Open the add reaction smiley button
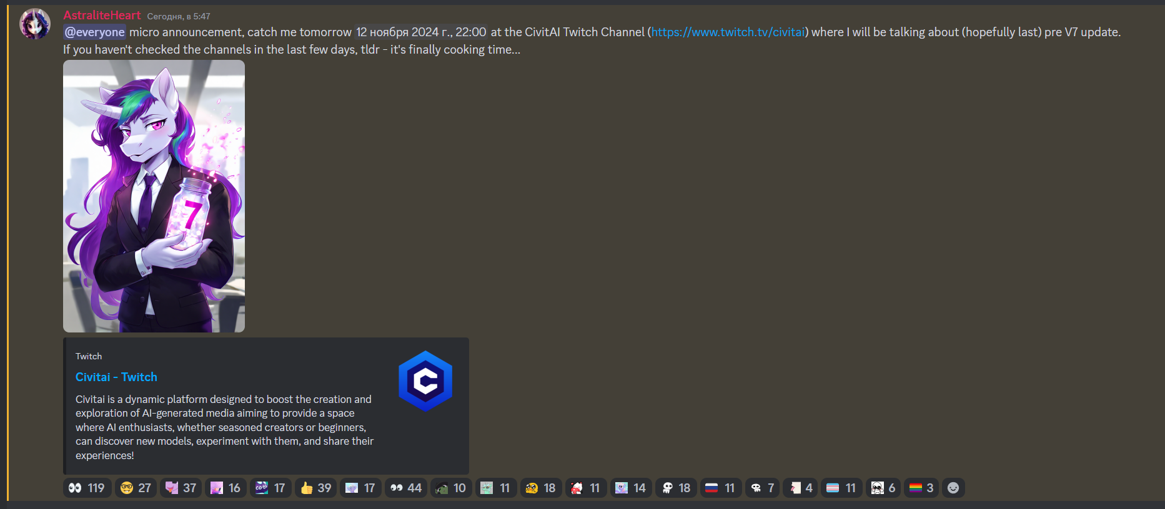This screenshot has height=509, width=1165. coord(953,488)
